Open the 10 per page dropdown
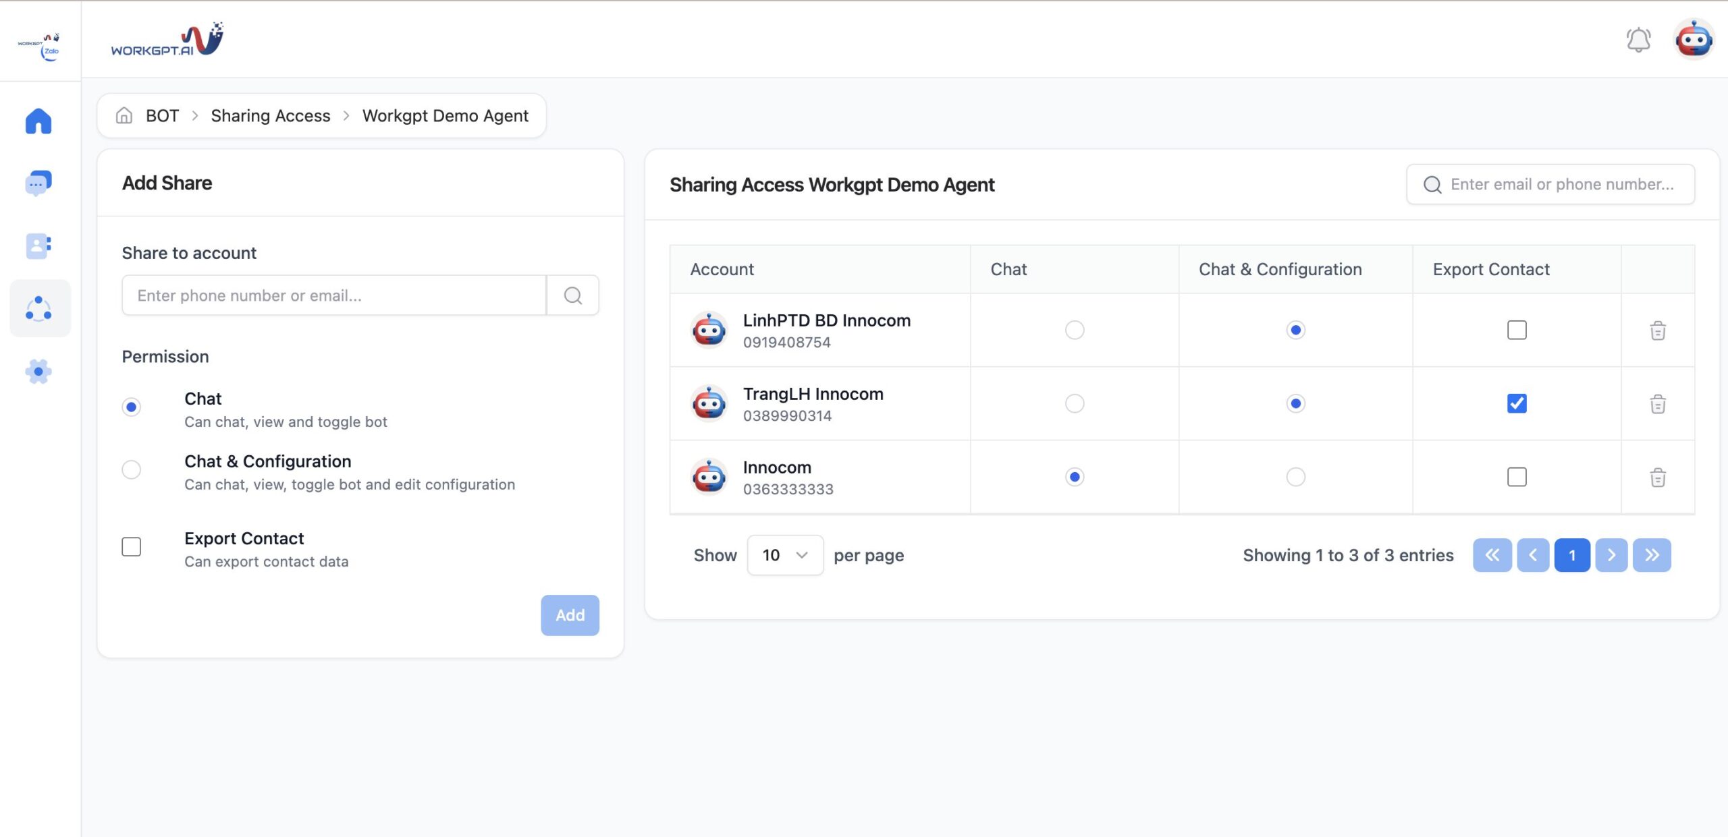 784,555
